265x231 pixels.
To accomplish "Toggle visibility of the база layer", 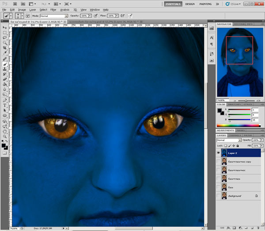I will [219, 187].
